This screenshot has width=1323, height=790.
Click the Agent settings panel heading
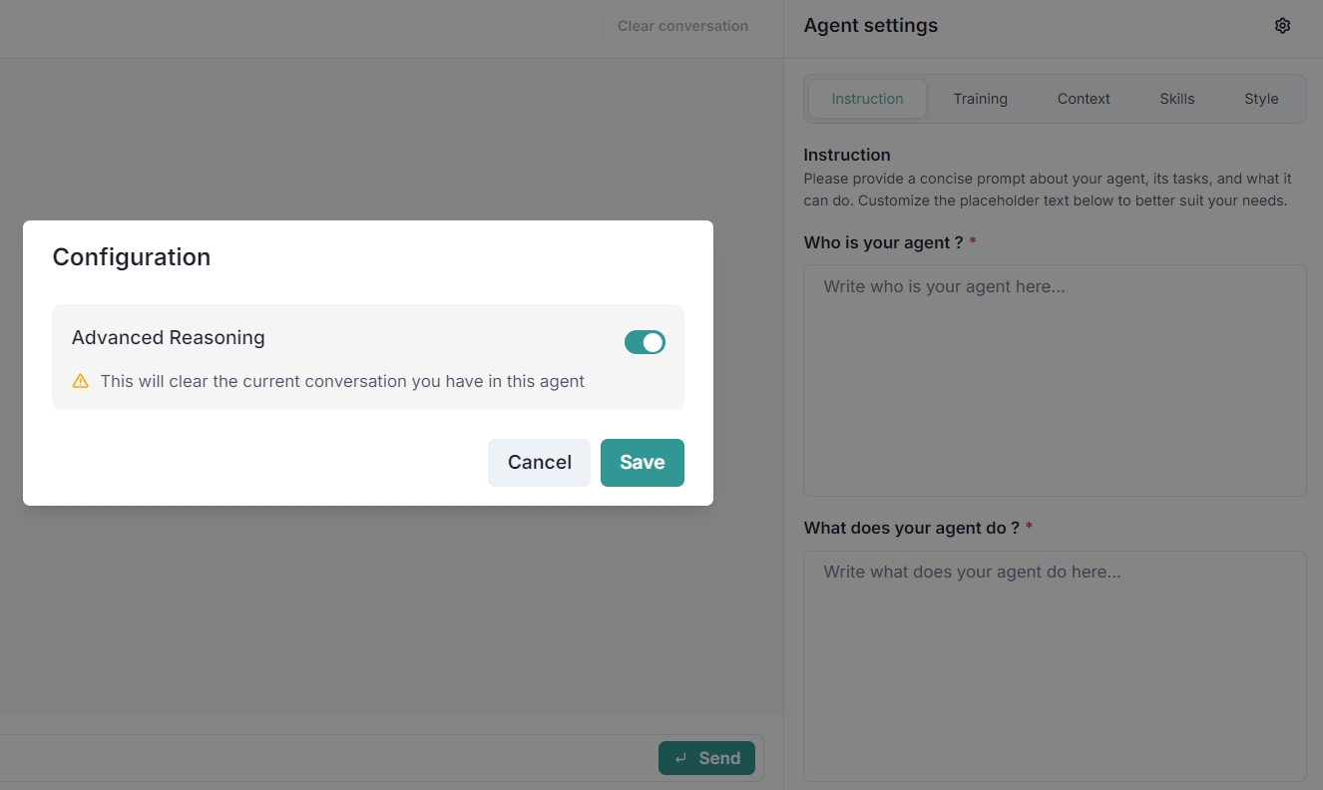coord(870,26)
